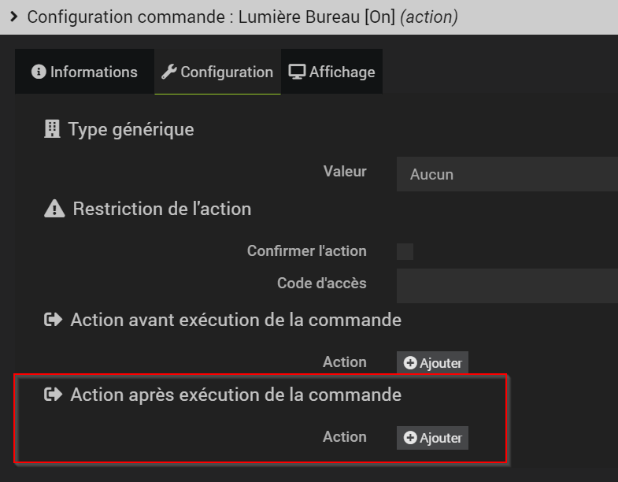The image size is (618, 482).
Task: Add an action after command execution
Action: pyautogui.click(x=432, y=438)
